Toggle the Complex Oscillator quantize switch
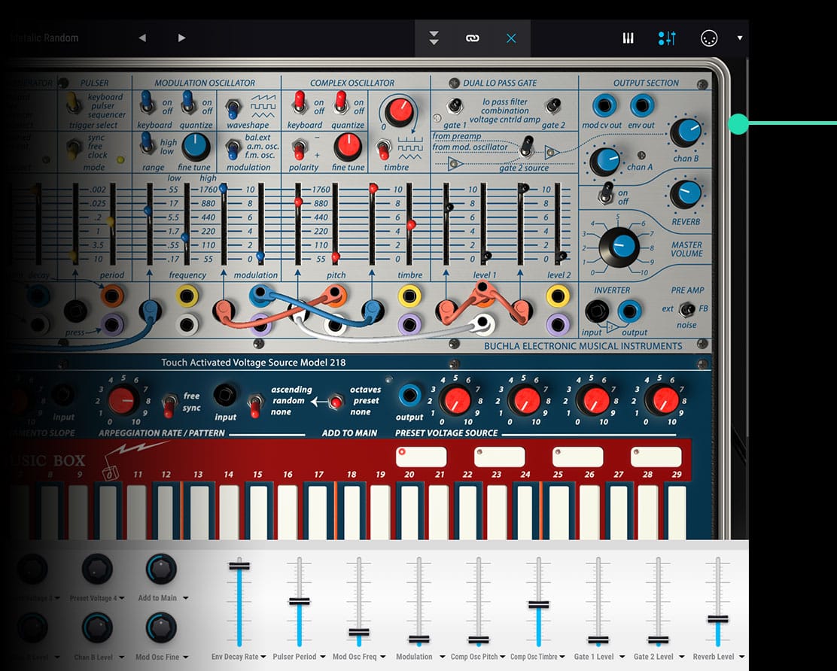This screenshot has height=671, width=837. (340, 102)
